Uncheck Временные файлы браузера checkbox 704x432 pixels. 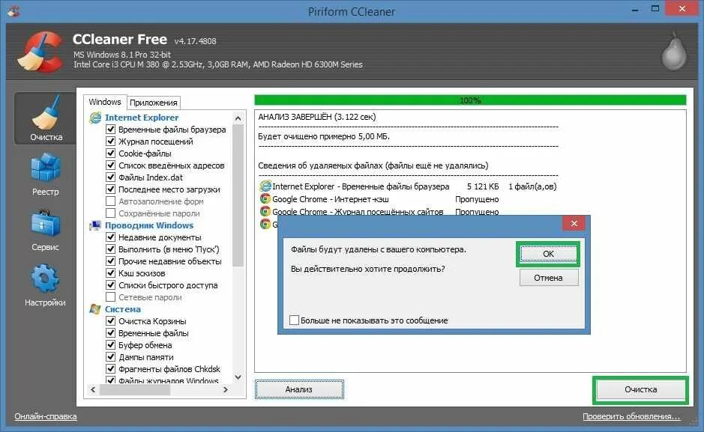[110, 129]
